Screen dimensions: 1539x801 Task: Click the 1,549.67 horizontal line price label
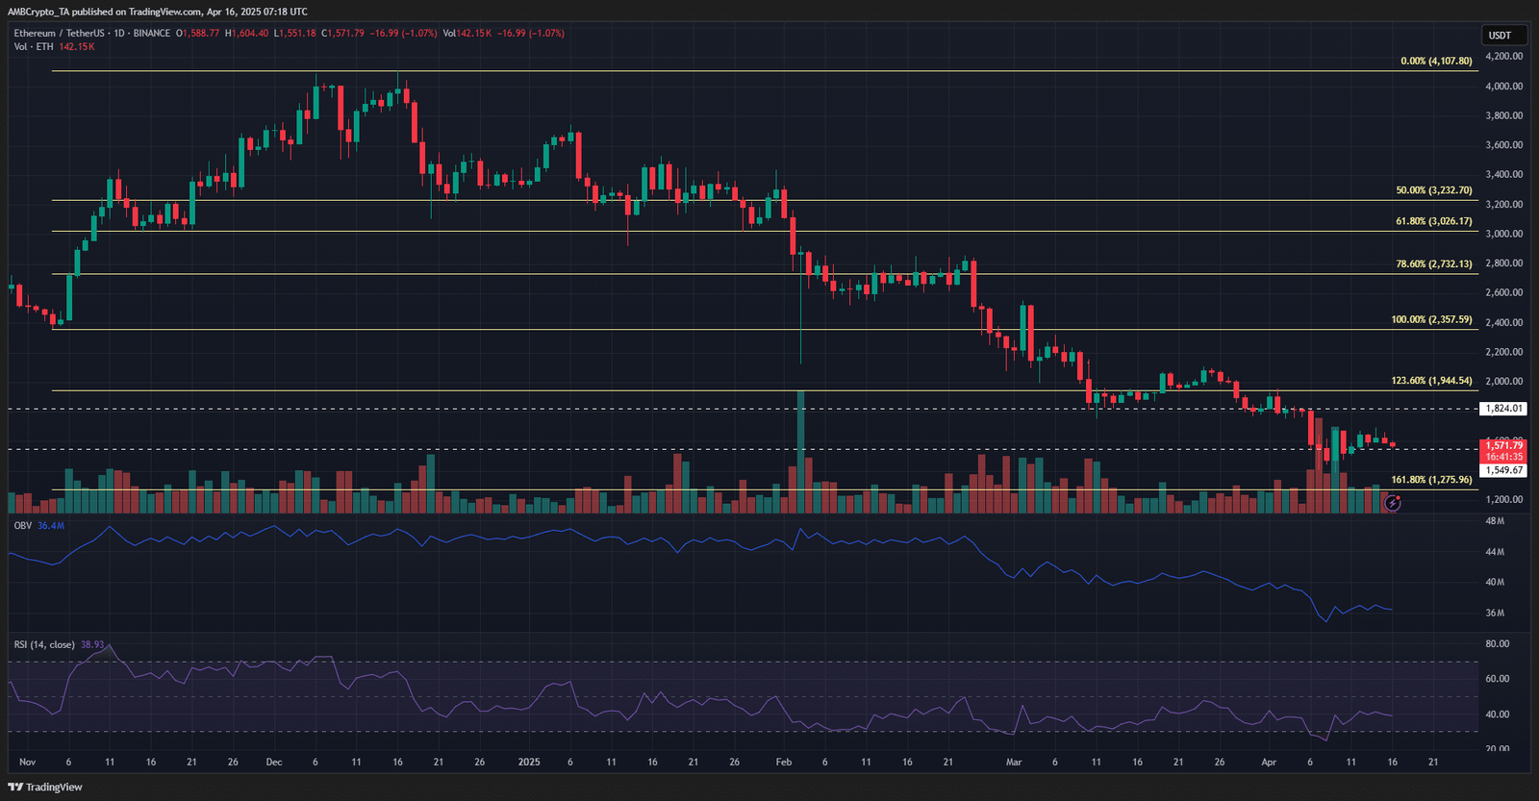point(1503,470)
